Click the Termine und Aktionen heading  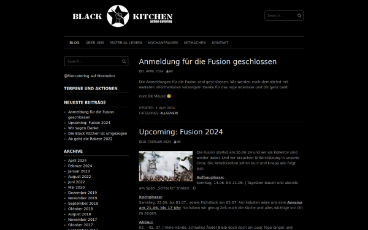[x=91, y=89]
